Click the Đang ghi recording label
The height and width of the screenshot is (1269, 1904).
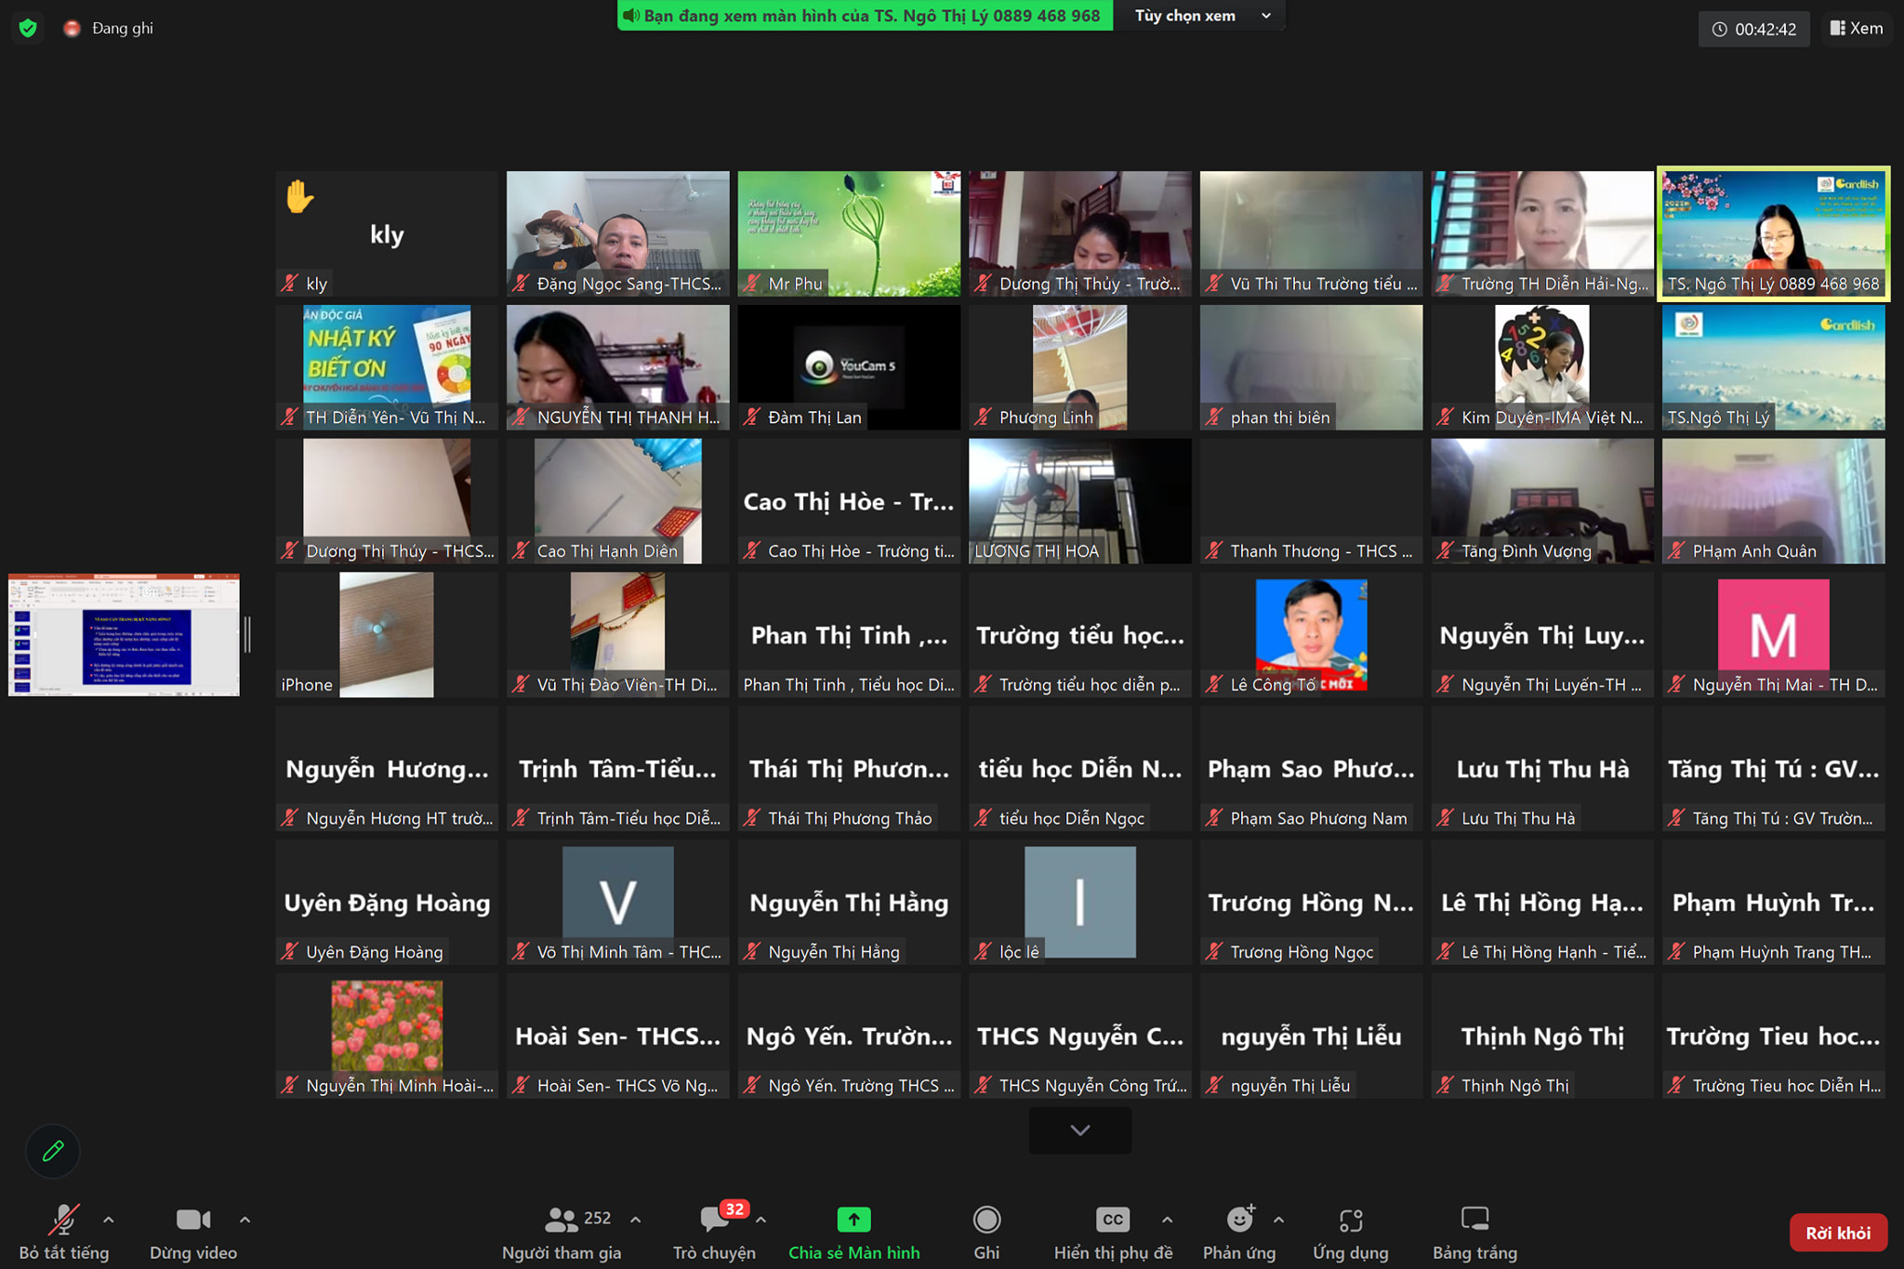(x=123, y=29)
